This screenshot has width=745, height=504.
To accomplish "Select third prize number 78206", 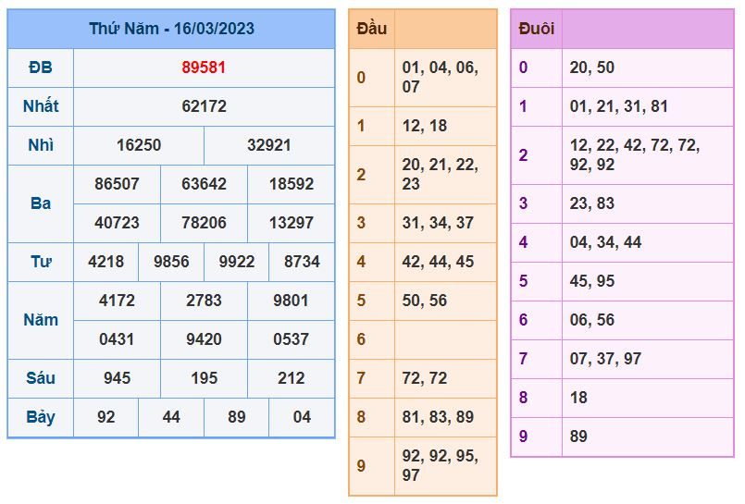I will (204, 223).
